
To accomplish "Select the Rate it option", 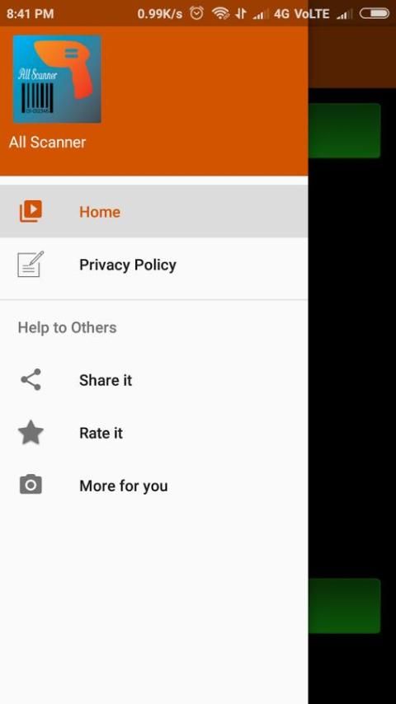I will (x=153, y=433).
